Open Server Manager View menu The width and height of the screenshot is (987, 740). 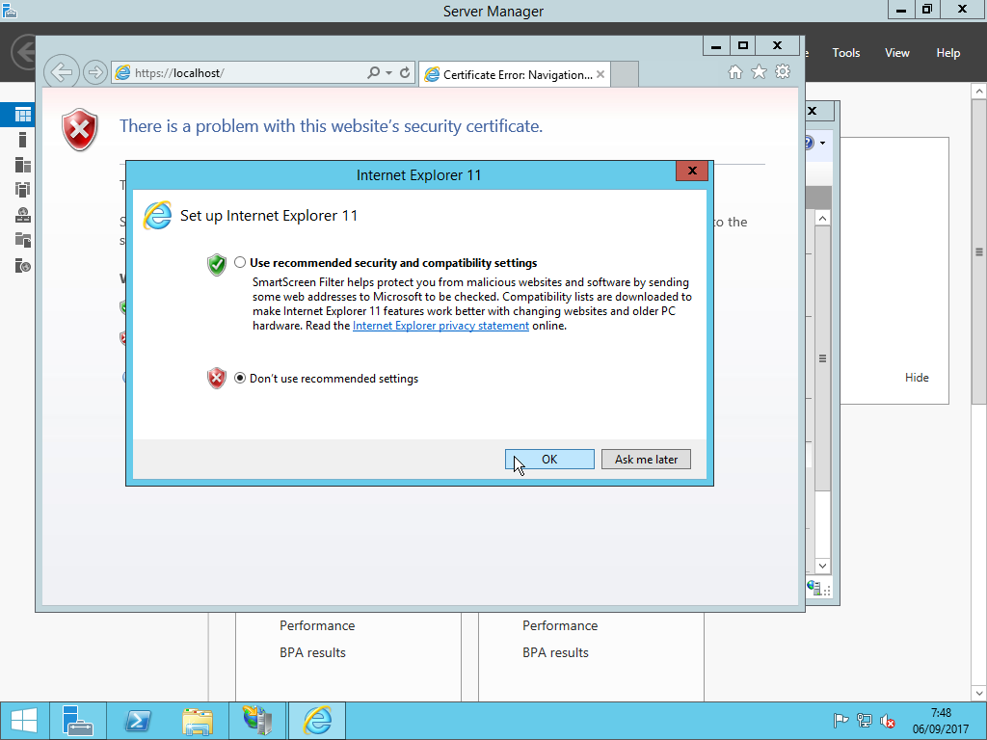pos(897,53)
